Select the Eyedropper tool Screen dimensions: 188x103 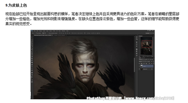pyautogui.click(x=32, y=47)
